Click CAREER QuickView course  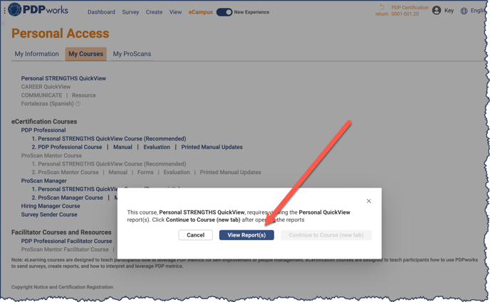point(46,87)
